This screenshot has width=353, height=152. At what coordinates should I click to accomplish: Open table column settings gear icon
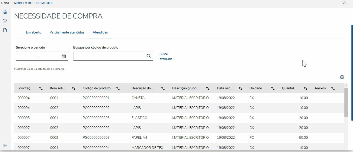[342, 77]
